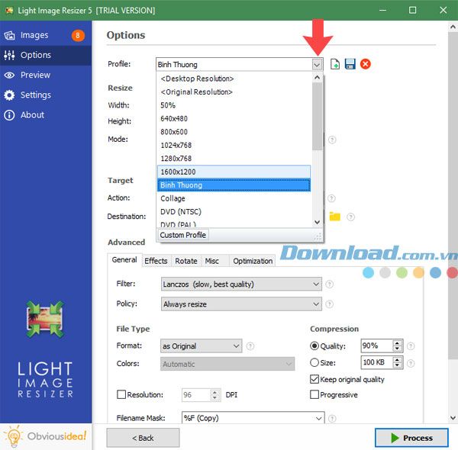Choose <Original Resolution> from profile list
The image size is (458, 450).
[x=234, y=92]
